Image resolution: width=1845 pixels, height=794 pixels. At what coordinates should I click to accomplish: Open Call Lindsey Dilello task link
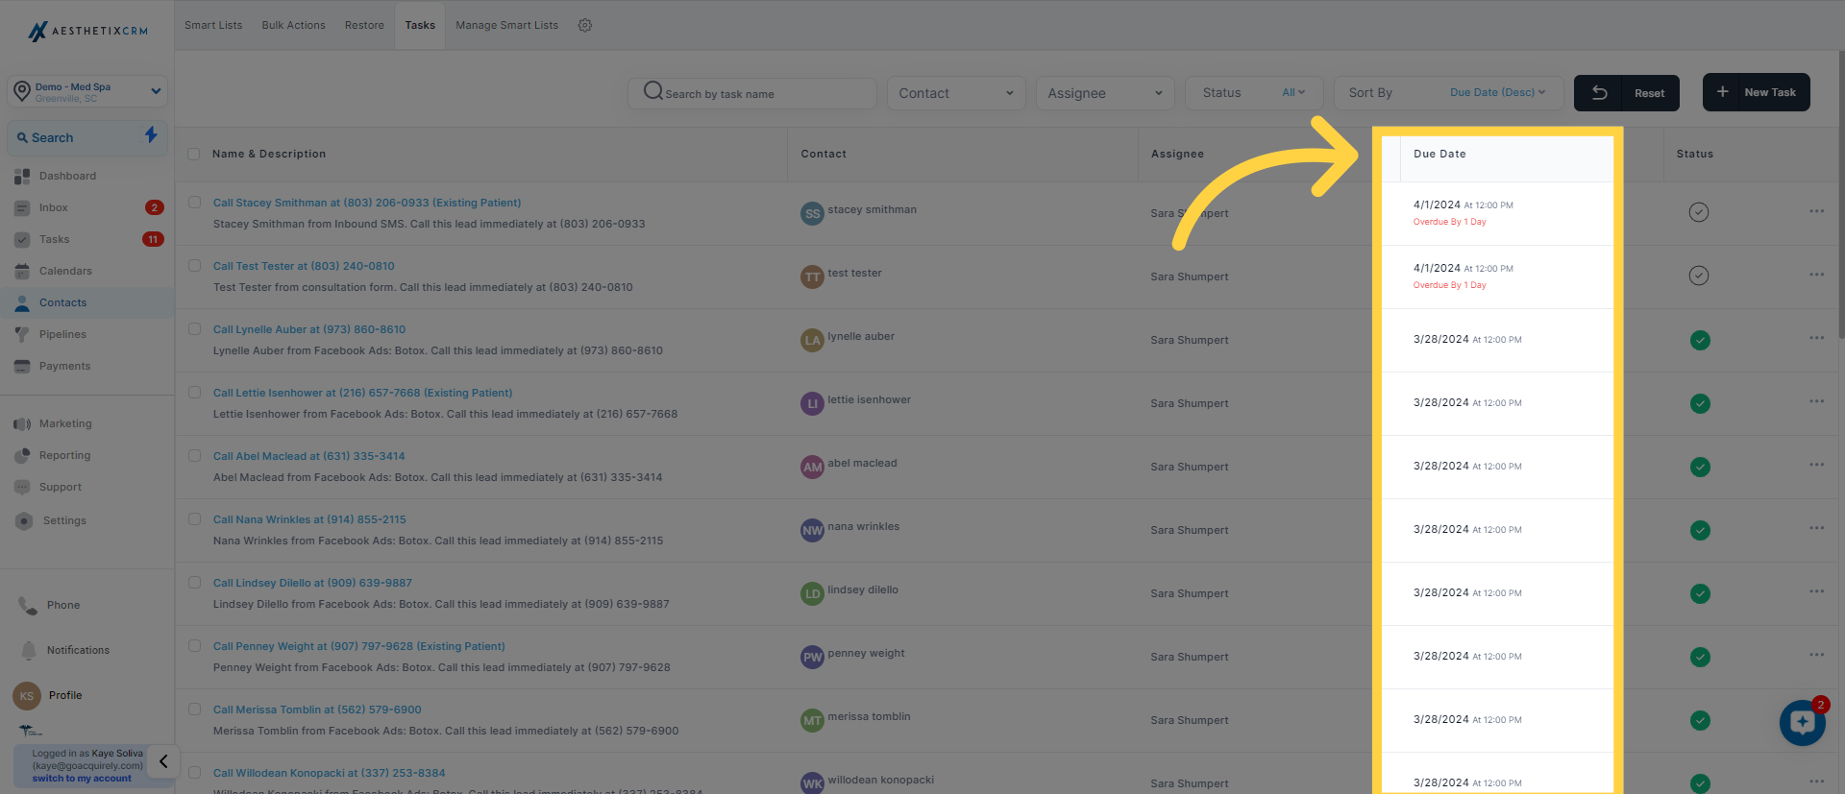[x=312, y=583]
